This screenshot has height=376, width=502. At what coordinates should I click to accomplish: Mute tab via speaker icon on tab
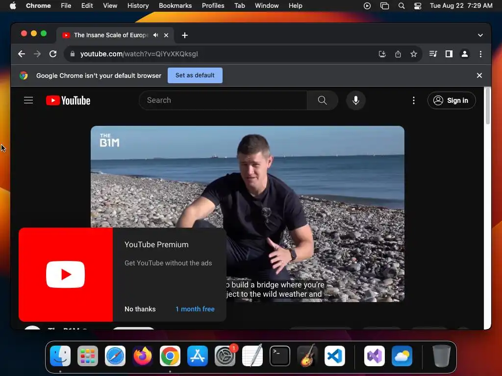[155, 35]
